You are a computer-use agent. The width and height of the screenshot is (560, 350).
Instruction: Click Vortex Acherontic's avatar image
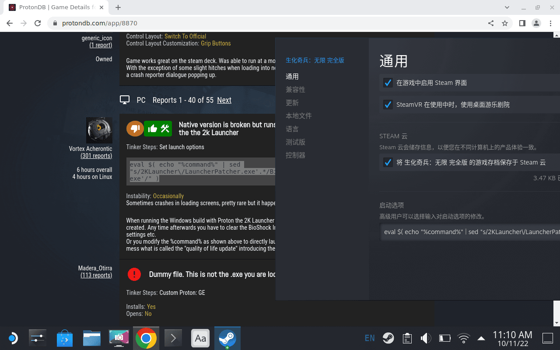coord(99,130)
